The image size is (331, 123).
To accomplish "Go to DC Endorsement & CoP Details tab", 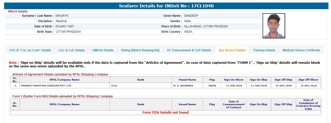I will pyautogui.click(x=189, y=50).
